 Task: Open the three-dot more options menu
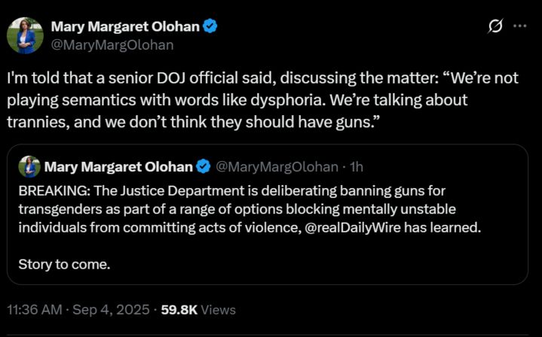pos(519,26)
